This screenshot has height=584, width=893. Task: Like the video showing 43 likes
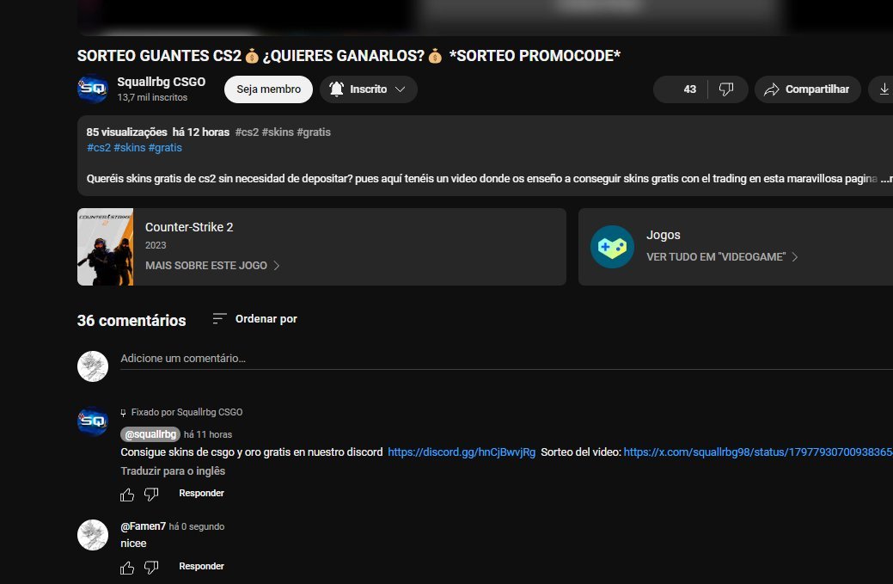click(682, 89)
